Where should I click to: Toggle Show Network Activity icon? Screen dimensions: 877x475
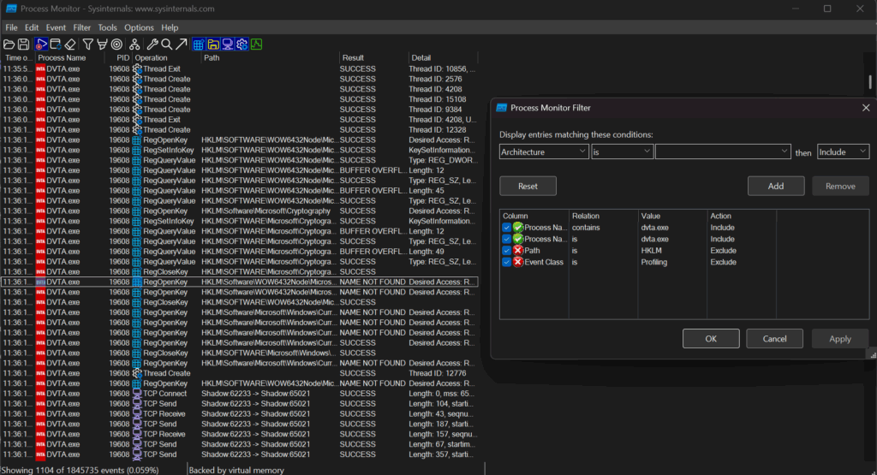click(227, 44)
